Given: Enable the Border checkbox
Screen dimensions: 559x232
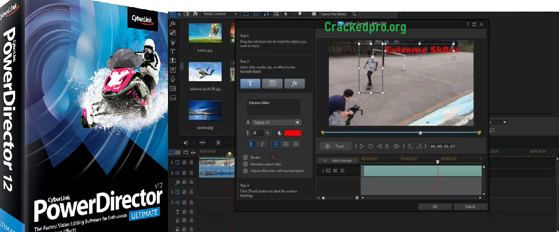Looking at the screenshot, I should [246, 157].
